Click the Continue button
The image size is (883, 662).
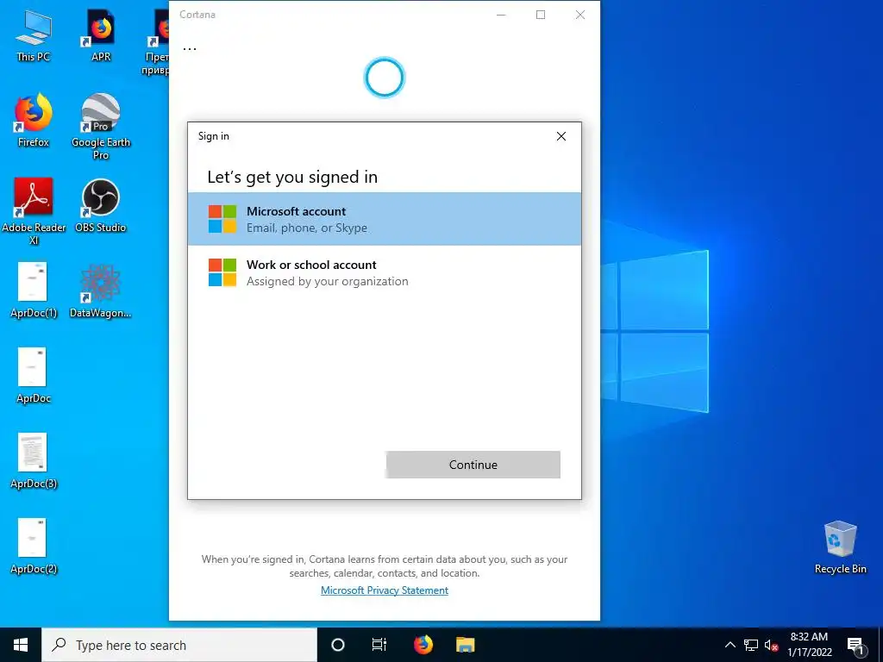click(473, 465)
